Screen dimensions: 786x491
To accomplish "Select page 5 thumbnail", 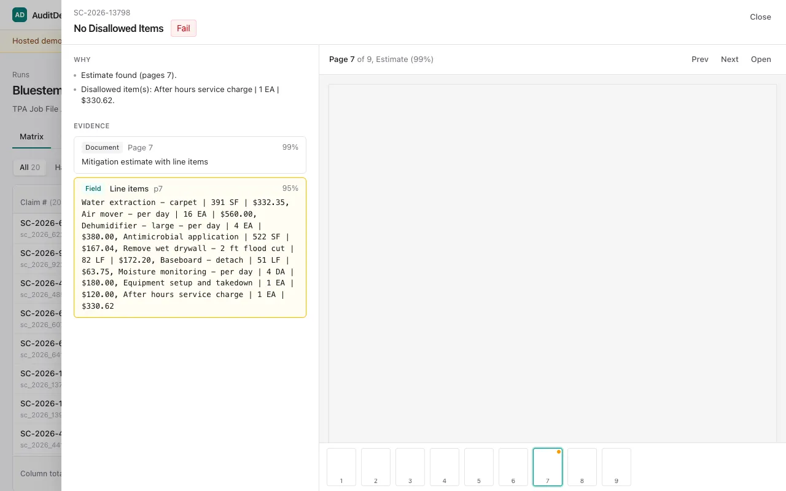I will point(479,467).
